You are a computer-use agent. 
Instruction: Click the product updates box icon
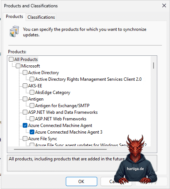point(14,31)
